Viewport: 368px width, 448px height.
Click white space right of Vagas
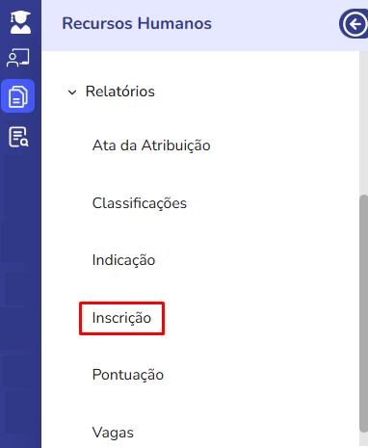(x=246, y=433)
